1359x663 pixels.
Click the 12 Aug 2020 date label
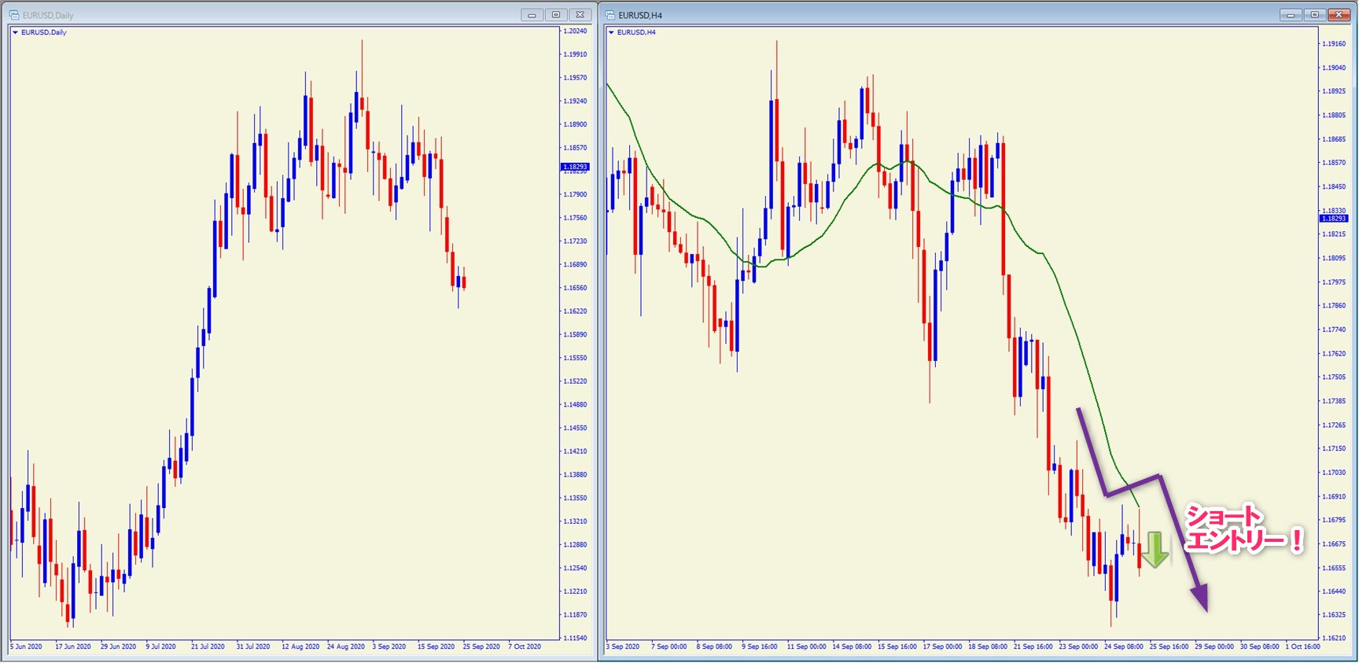point(300,646)
